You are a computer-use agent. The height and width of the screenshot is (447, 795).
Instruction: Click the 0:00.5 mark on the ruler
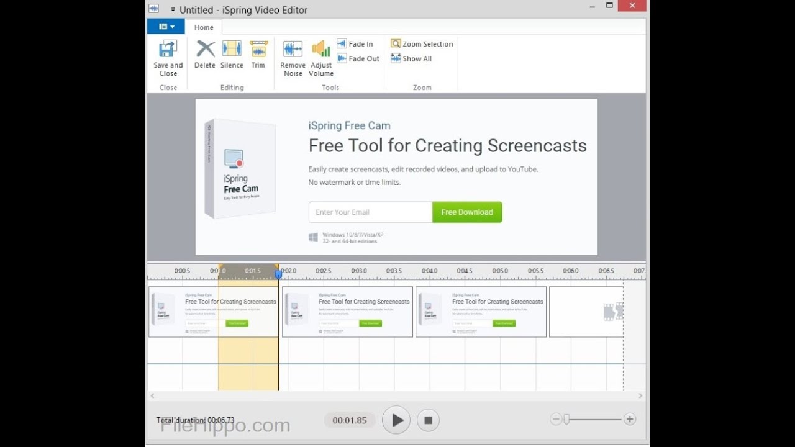point(182,271)
